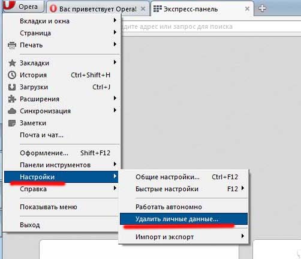Viewport: 301px width, 259px height.
Task: Expand the Вкладки и окна submenu arrow
Action: pos(115,20)
